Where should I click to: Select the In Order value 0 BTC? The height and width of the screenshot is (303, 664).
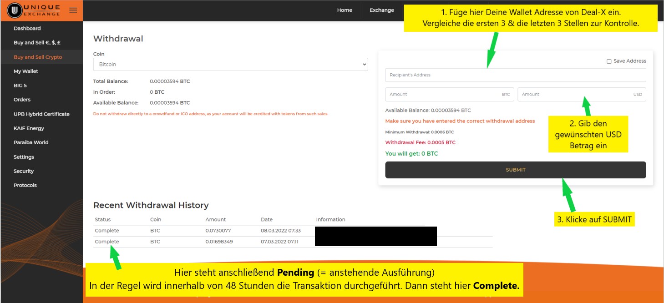(x=157, y=92)
